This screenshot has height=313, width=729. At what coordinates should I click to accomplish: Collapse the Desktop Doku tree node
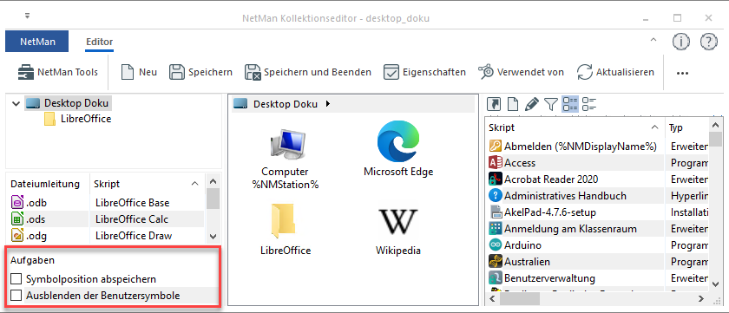pyautogui.click(x=16, y=103)
